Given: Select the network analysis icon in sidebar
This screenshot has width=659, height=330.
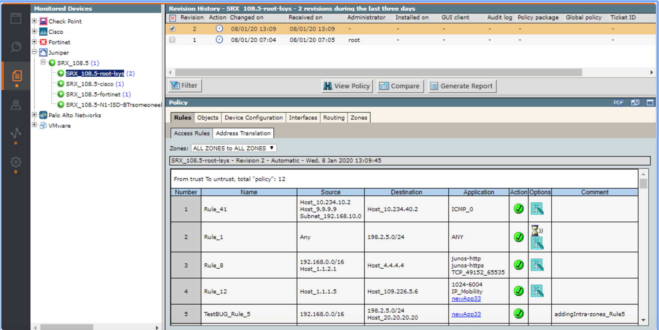Looking at the screenshot, I should 16,132.
